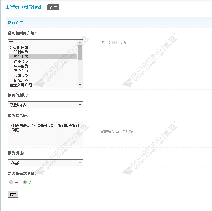Click the user group list scroll-up arrow
Image resolution: width=212 pixels, height=211 pixels.
pos(80,42)
